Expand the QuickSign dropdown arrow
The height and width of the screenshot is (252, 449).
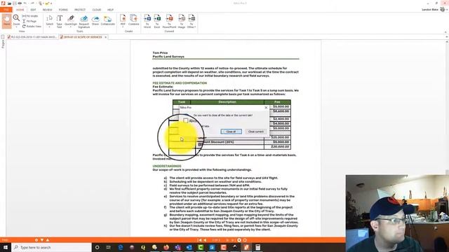(x=71, y=27)
